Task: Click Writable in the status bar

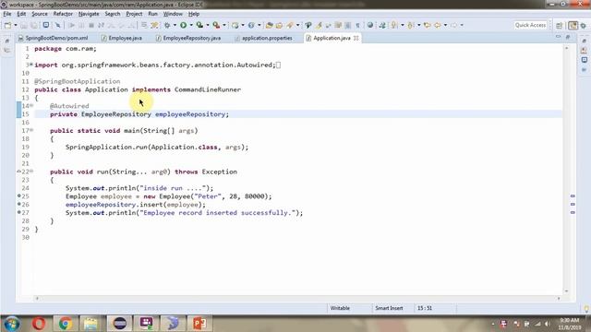Action: (340, 308)
